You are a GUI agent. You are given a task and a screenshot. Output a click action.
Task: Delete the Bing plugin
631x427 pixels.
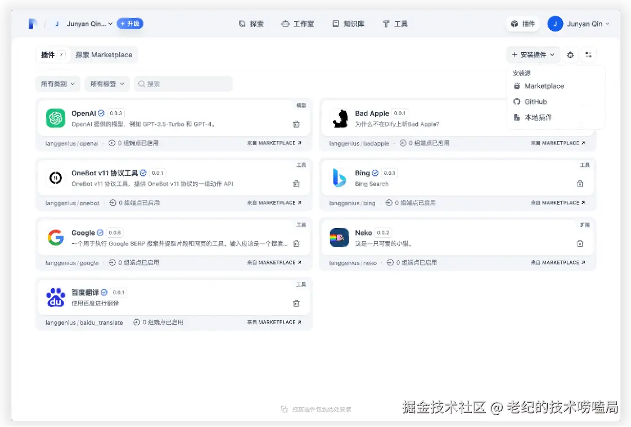pyautogui.click(x=580, y=184)
